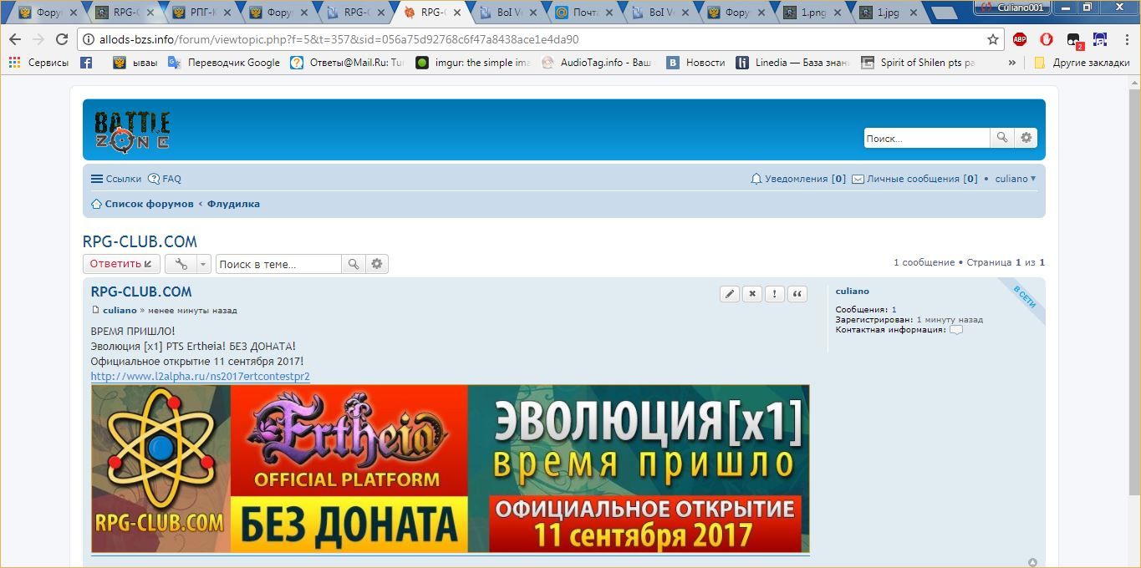Open the Facebook bookmark icon
The width and height of the screenshot is (1141, 568).
pyautogui.click(x=86, y=63)
